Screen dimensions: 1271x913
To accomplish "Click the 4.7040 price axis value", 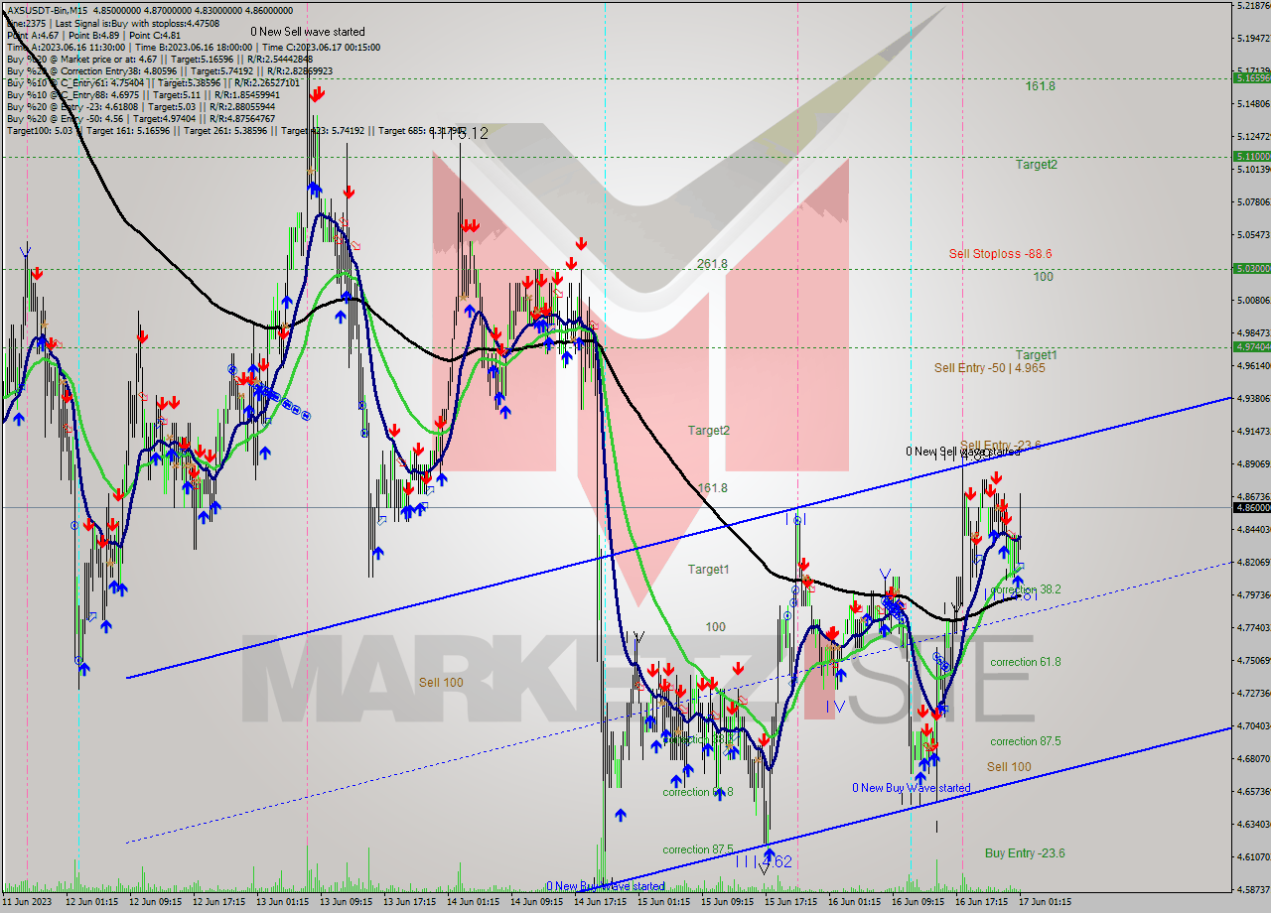I will 1252,726.
